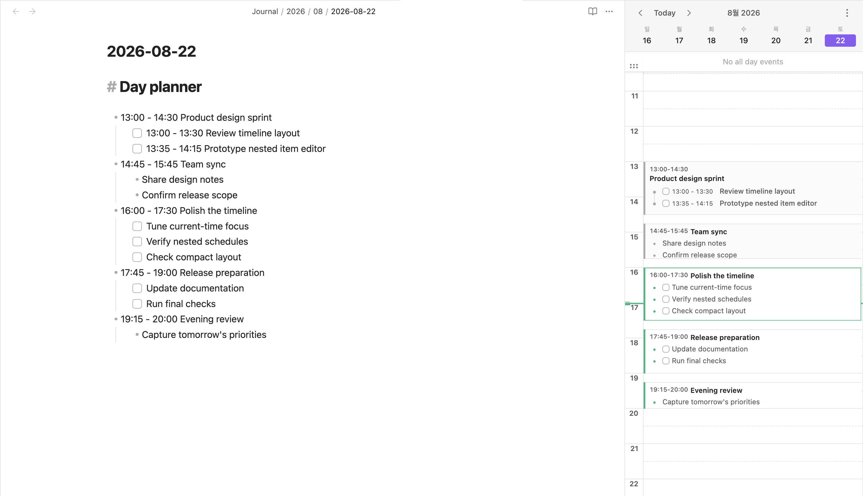
Task: Select day 20 in week strip
Action: point(776,41)
